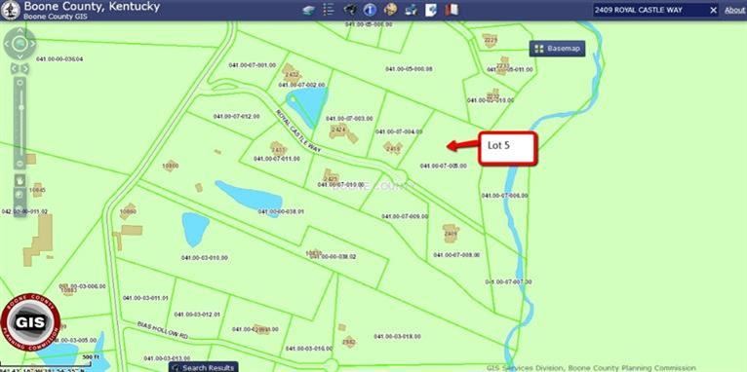The image size is (747, 372).
Task: Expand the Basemap selector
Action: click(557, 49)
